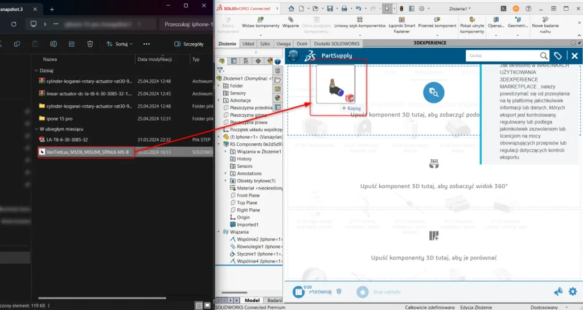This screenshot has height=310, width=583.
Task: Click the similar component search circle icon
Action: 433,92
